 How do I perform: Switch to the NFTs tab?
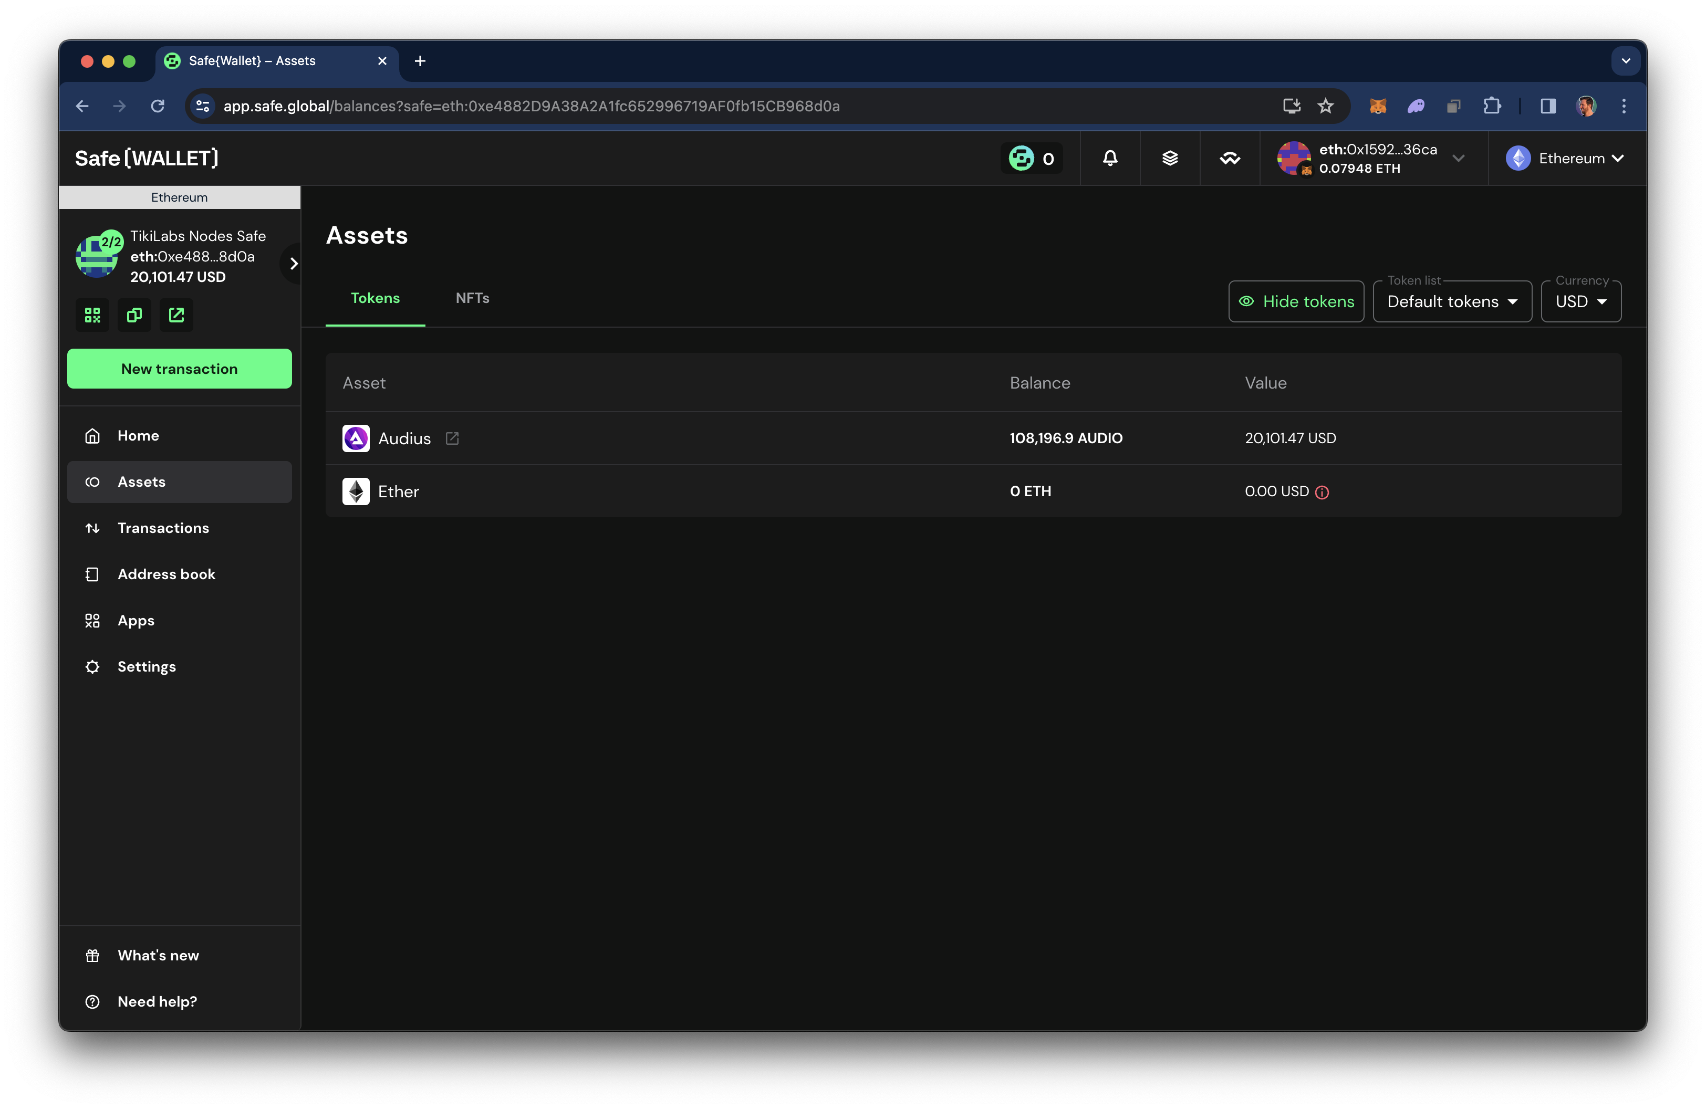coord(472,298)
